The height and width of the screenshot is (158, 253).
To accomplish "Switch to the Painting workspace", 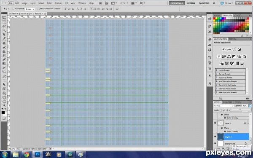I will (204, 3).
